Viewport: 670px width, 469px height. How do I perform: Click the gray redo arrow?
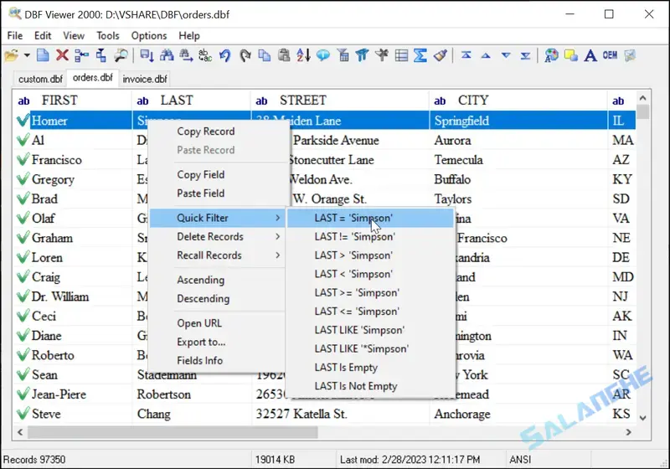[x=245, y=55]
